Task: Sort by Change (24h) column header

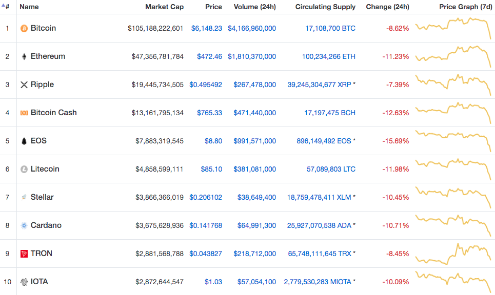Action: pyautogui.click(x=387, y=7)
